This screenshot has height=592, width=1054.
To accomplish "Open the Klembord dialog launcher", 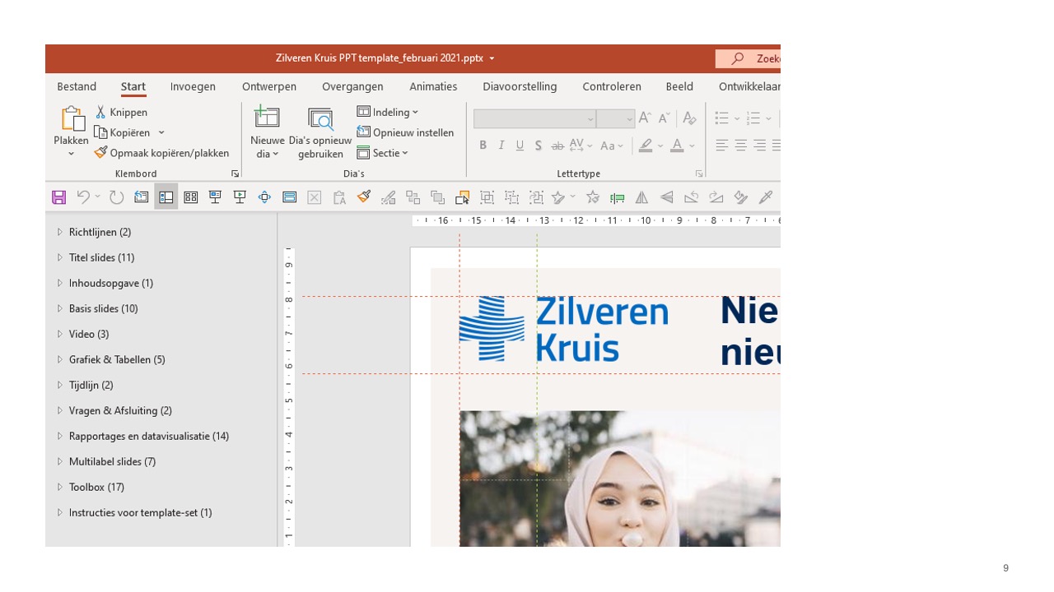I will [x=235, y=174].
